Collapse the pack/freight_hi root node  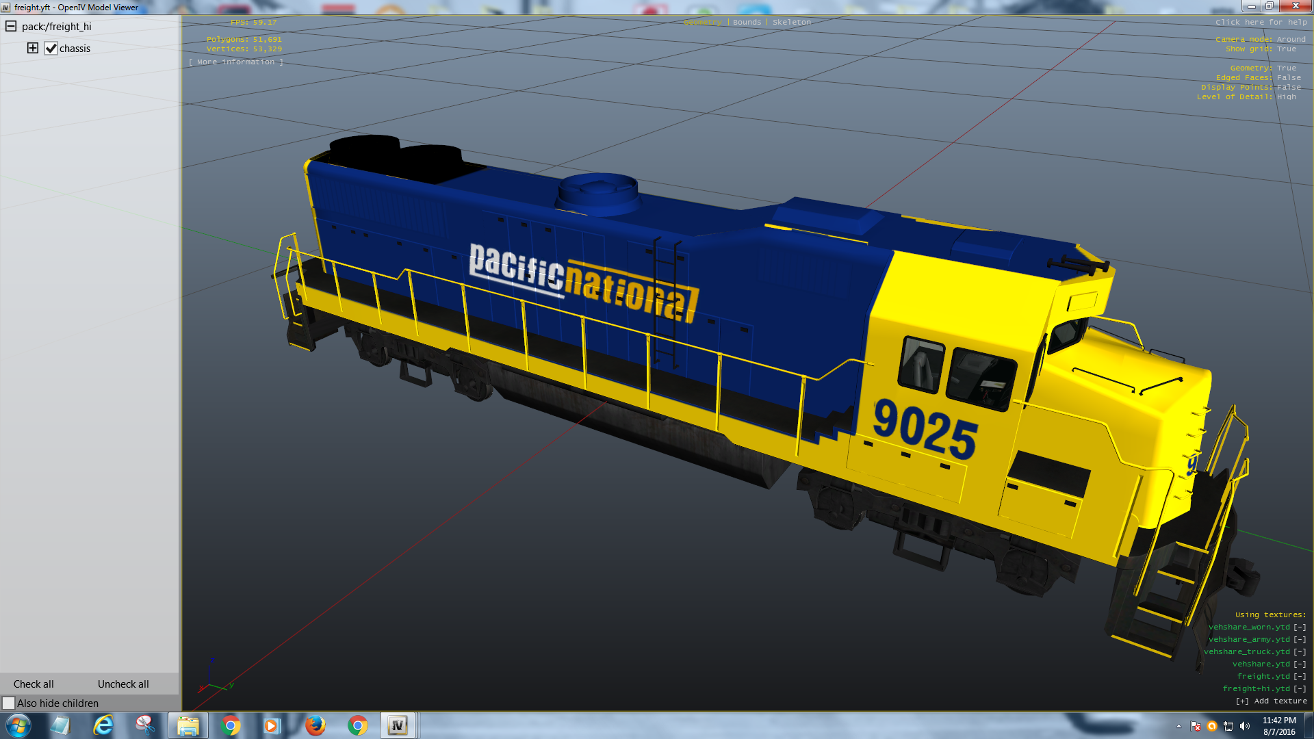point(11,27)
